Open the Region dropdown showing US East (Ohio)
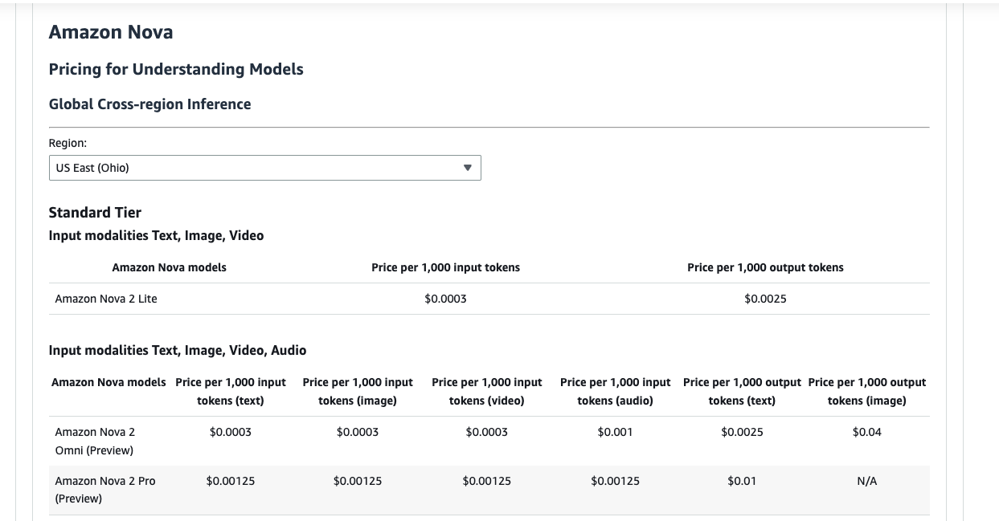999x521 pixels. 264,168
